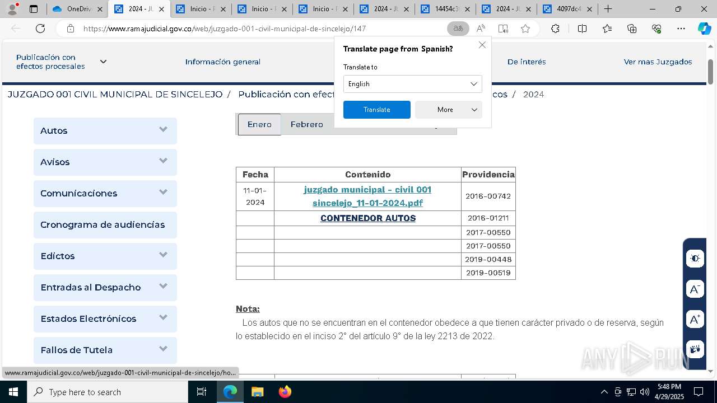The height and width of the screenshot is (403, 717).
Task: Open CONTENEDOR AUTOS link
Action: click(368, 218)
